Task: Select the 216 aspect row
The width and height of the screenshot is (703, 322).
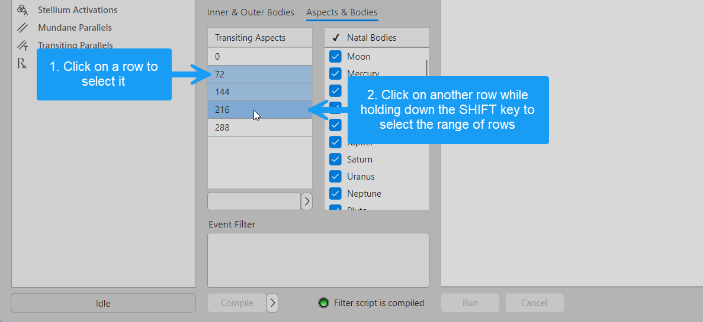Action: coord(260,109)
